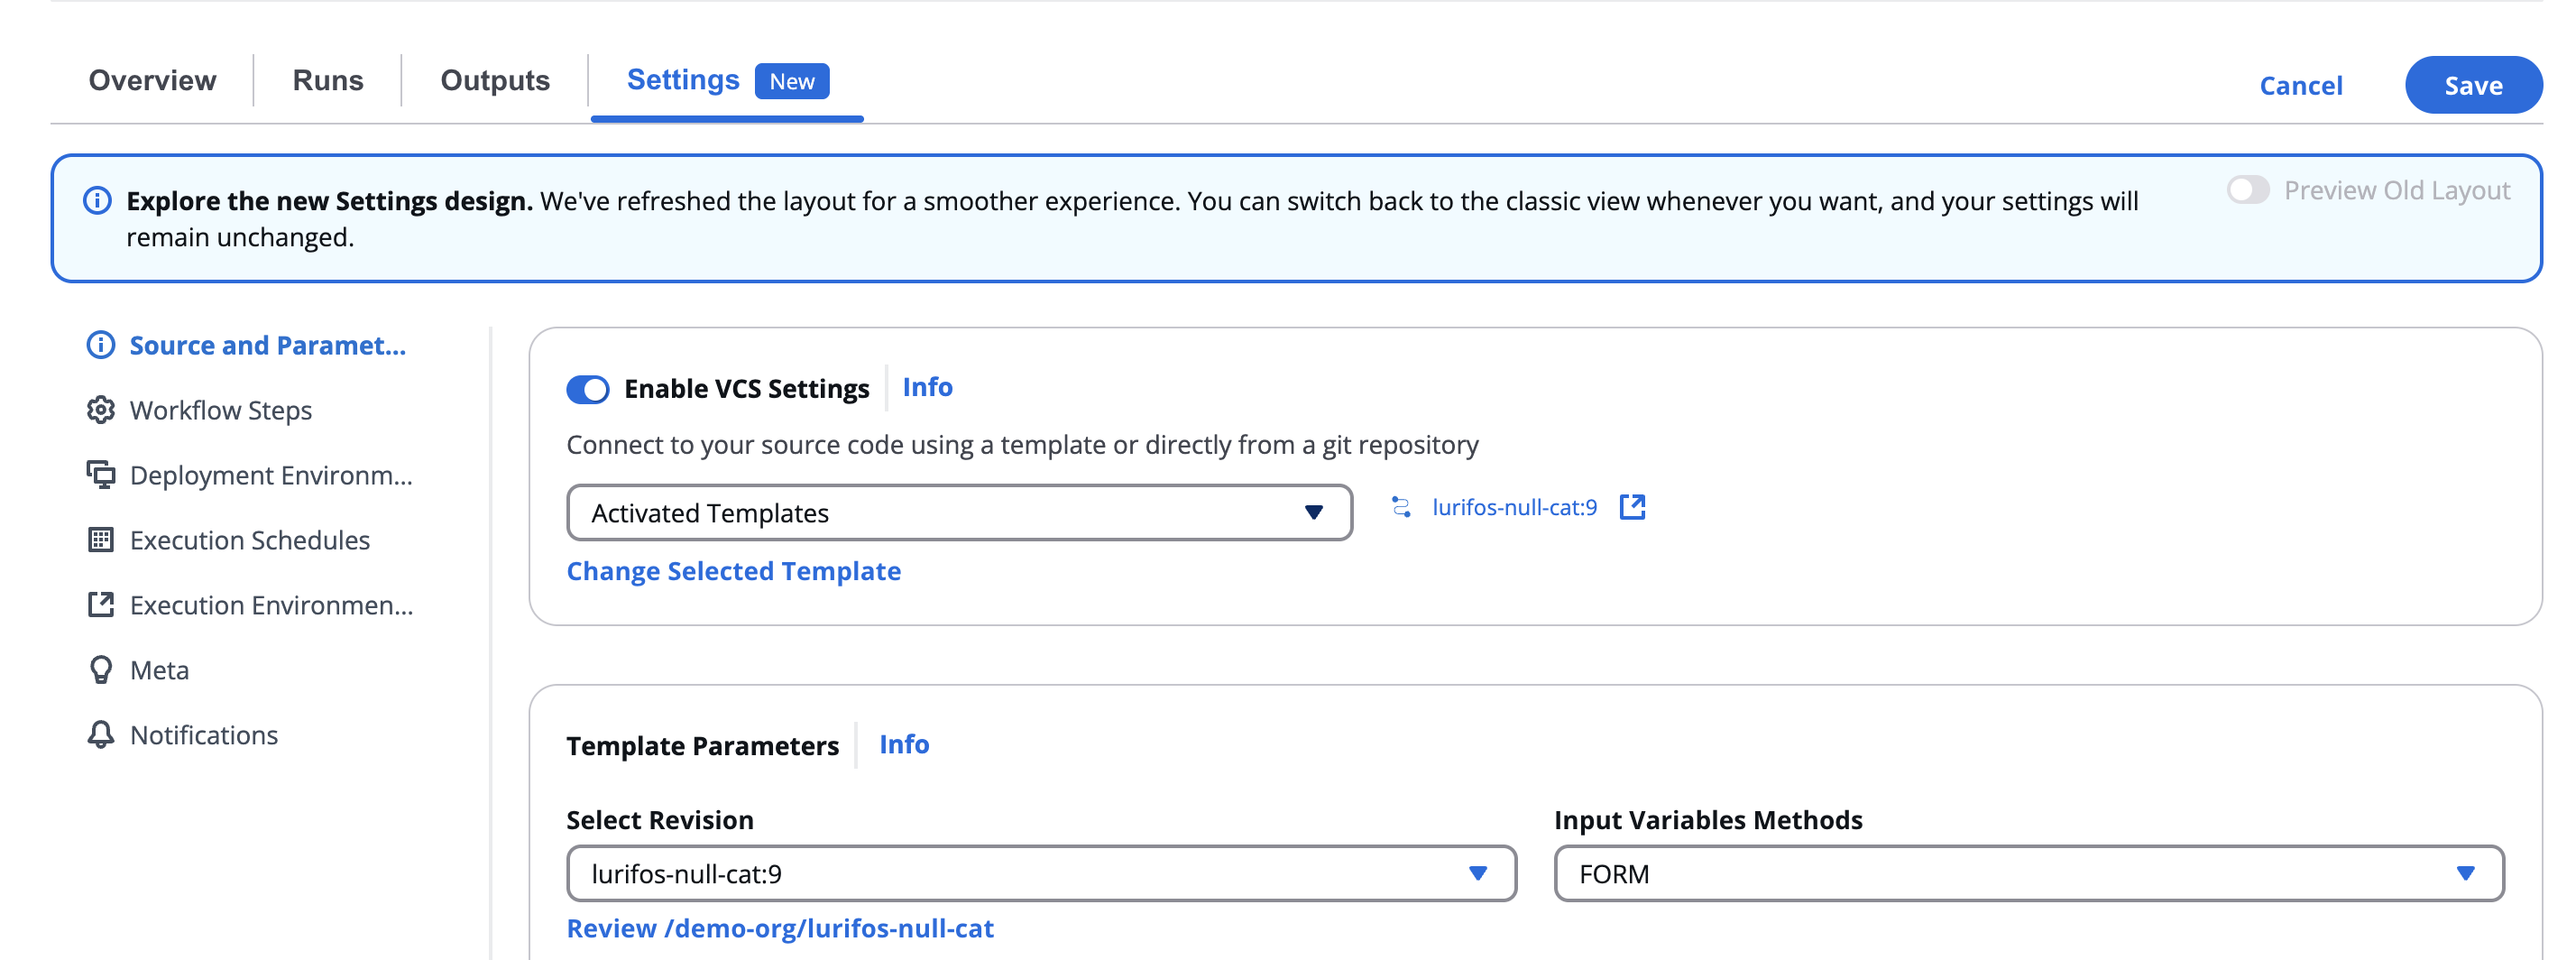This screenshot has width=2576, height=960.
Task: Click Review /demo-org/lurifos-null-cat link
Action: (780, 928)
